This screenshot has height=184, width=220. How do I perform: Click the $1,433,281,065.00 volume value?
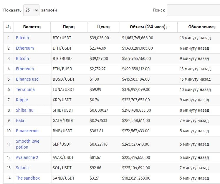coord(137,48)
